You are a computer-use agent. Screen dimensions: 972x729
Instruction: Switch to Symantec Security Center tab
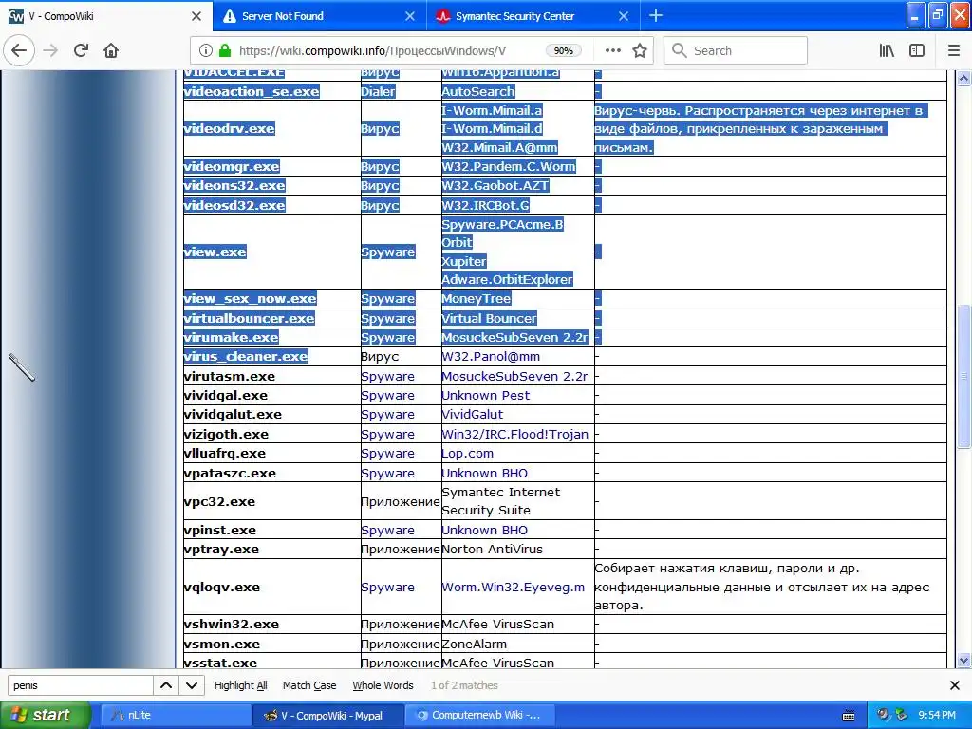pyautogui.click(x=533, y=16)
